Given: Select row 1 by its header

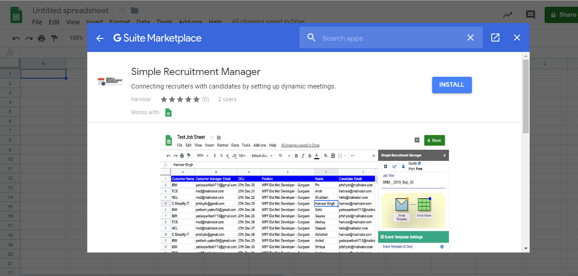Looking at the screenshot, I should [10, 74].
